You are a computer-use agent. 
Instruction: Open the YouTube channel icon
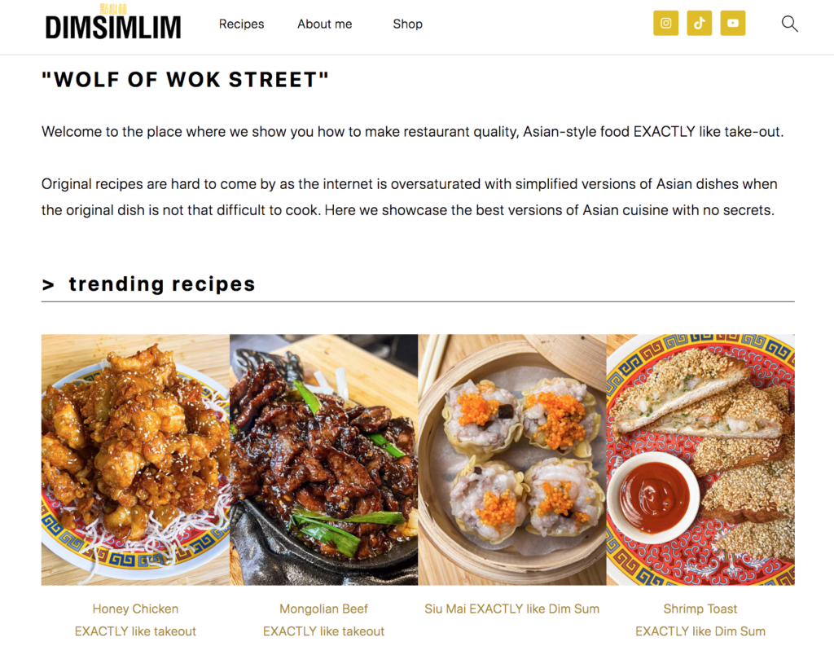(x=733, y=24)
